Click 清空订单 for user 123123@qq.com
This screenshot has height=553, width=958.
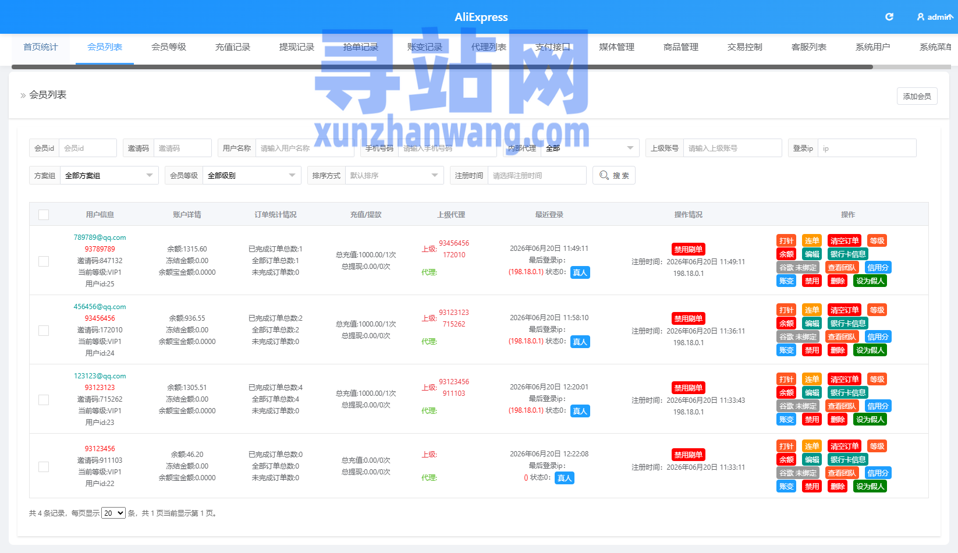845,380
